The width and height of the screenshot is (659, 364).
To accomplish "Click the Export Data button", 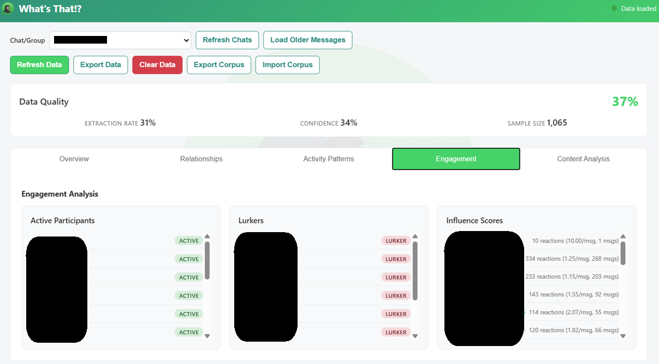I will click(x=100, y=64).
